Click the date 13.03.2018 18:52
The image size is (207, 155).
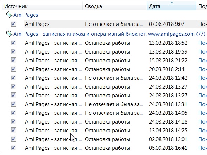tap(168, 43)
